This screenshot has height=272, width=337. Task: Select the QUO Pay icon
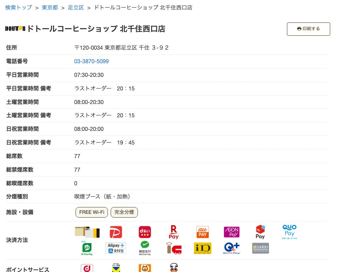tap(289, 232)
